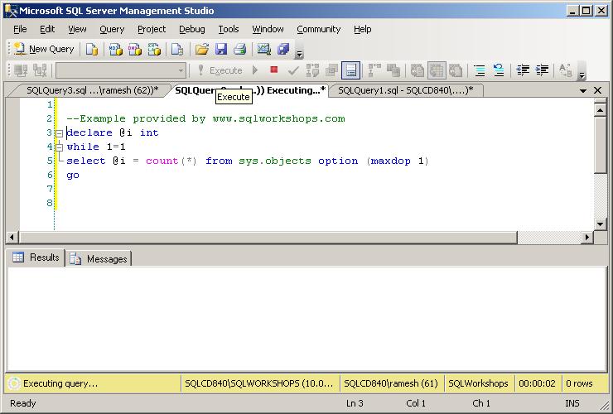Switch to SQLQuery3.sql ramesh (62) tab

[92, 90]
